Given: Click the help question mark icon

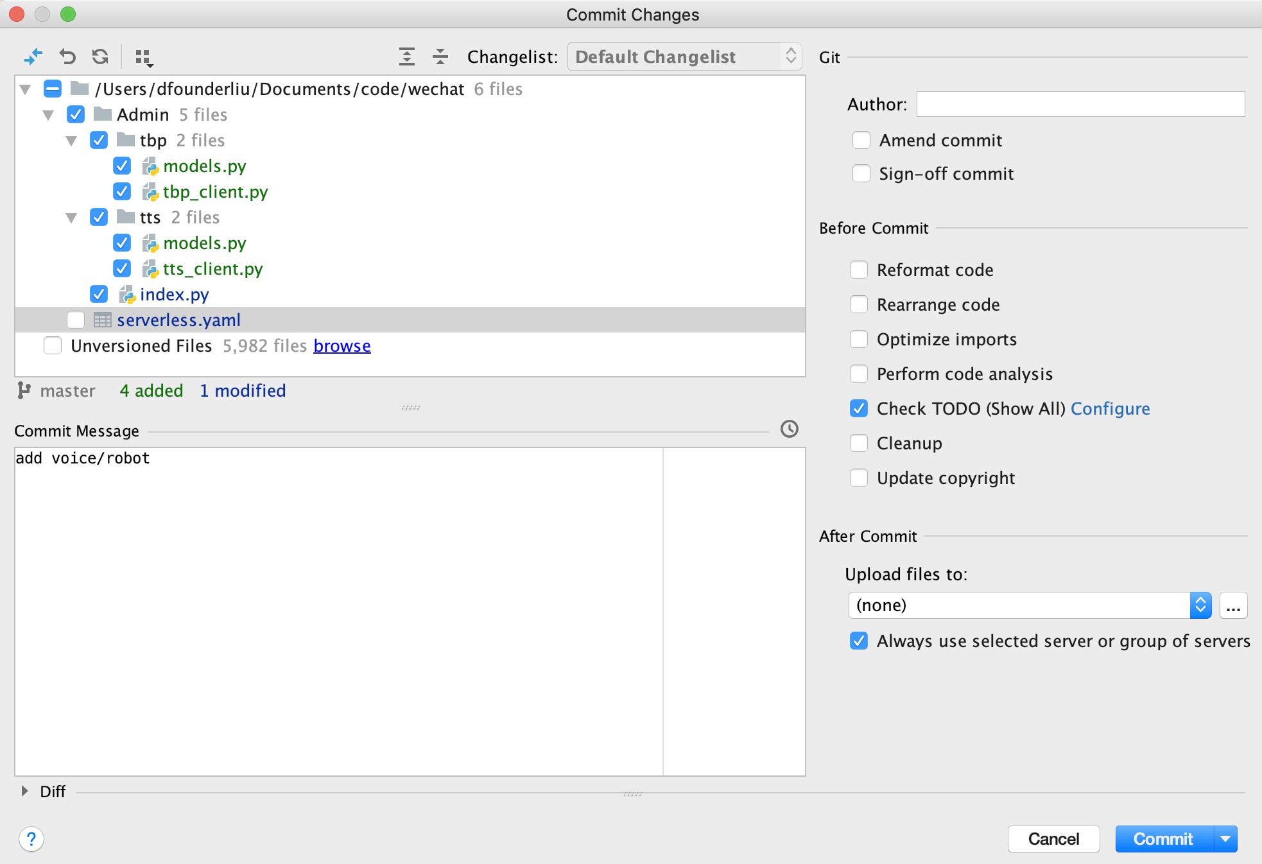Looking at the screenshot, I should [31, 839].
